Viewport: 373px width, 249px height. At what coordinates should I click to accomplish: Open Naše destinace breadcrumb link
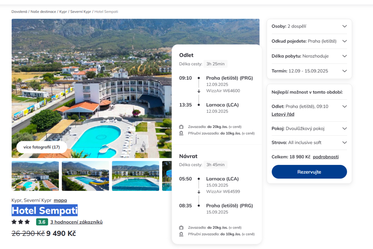[x=44, y=12]
